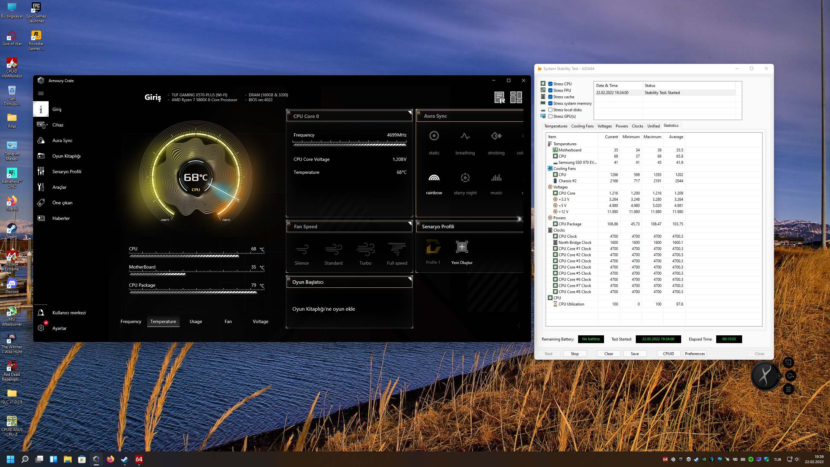830x467 pixels.
Task: Toggle Stress FPU checkbox
Action: (550, 90)
